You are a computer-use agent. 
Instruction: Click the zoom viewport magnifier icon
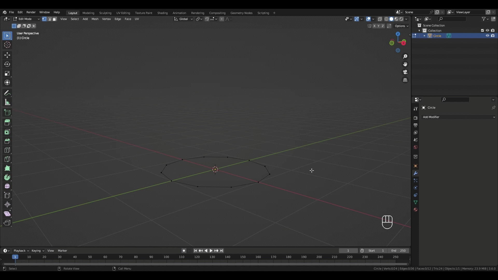405,57
